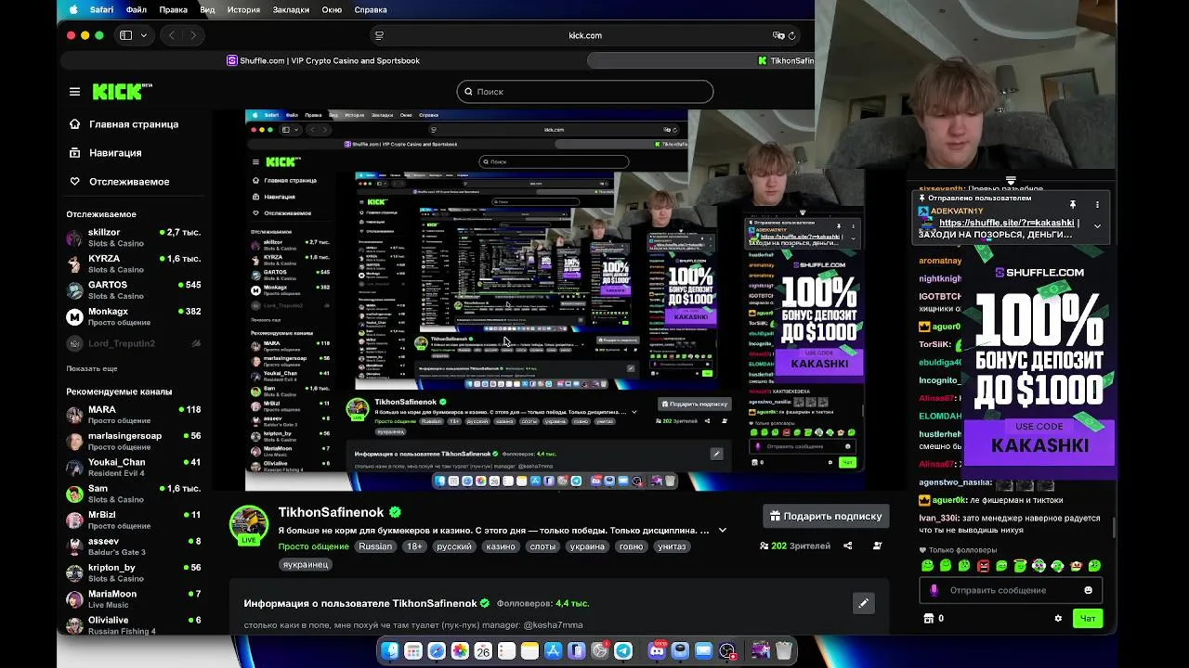
Task: Click the Поиск search field
Action: tap(585, 91)
